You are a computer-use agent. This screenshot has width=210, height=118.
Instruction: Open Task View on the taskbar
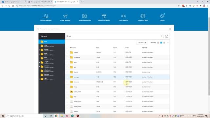coord(51,116)
